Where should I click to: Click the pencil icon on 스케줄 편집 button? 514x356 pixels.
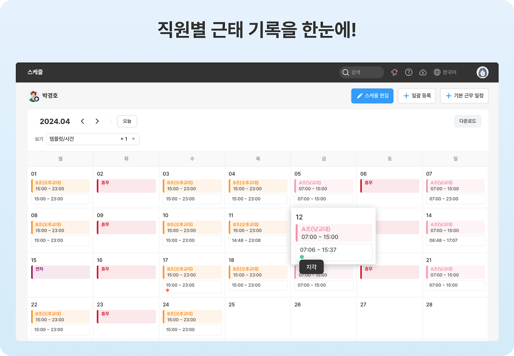click(x=360, y=96)
